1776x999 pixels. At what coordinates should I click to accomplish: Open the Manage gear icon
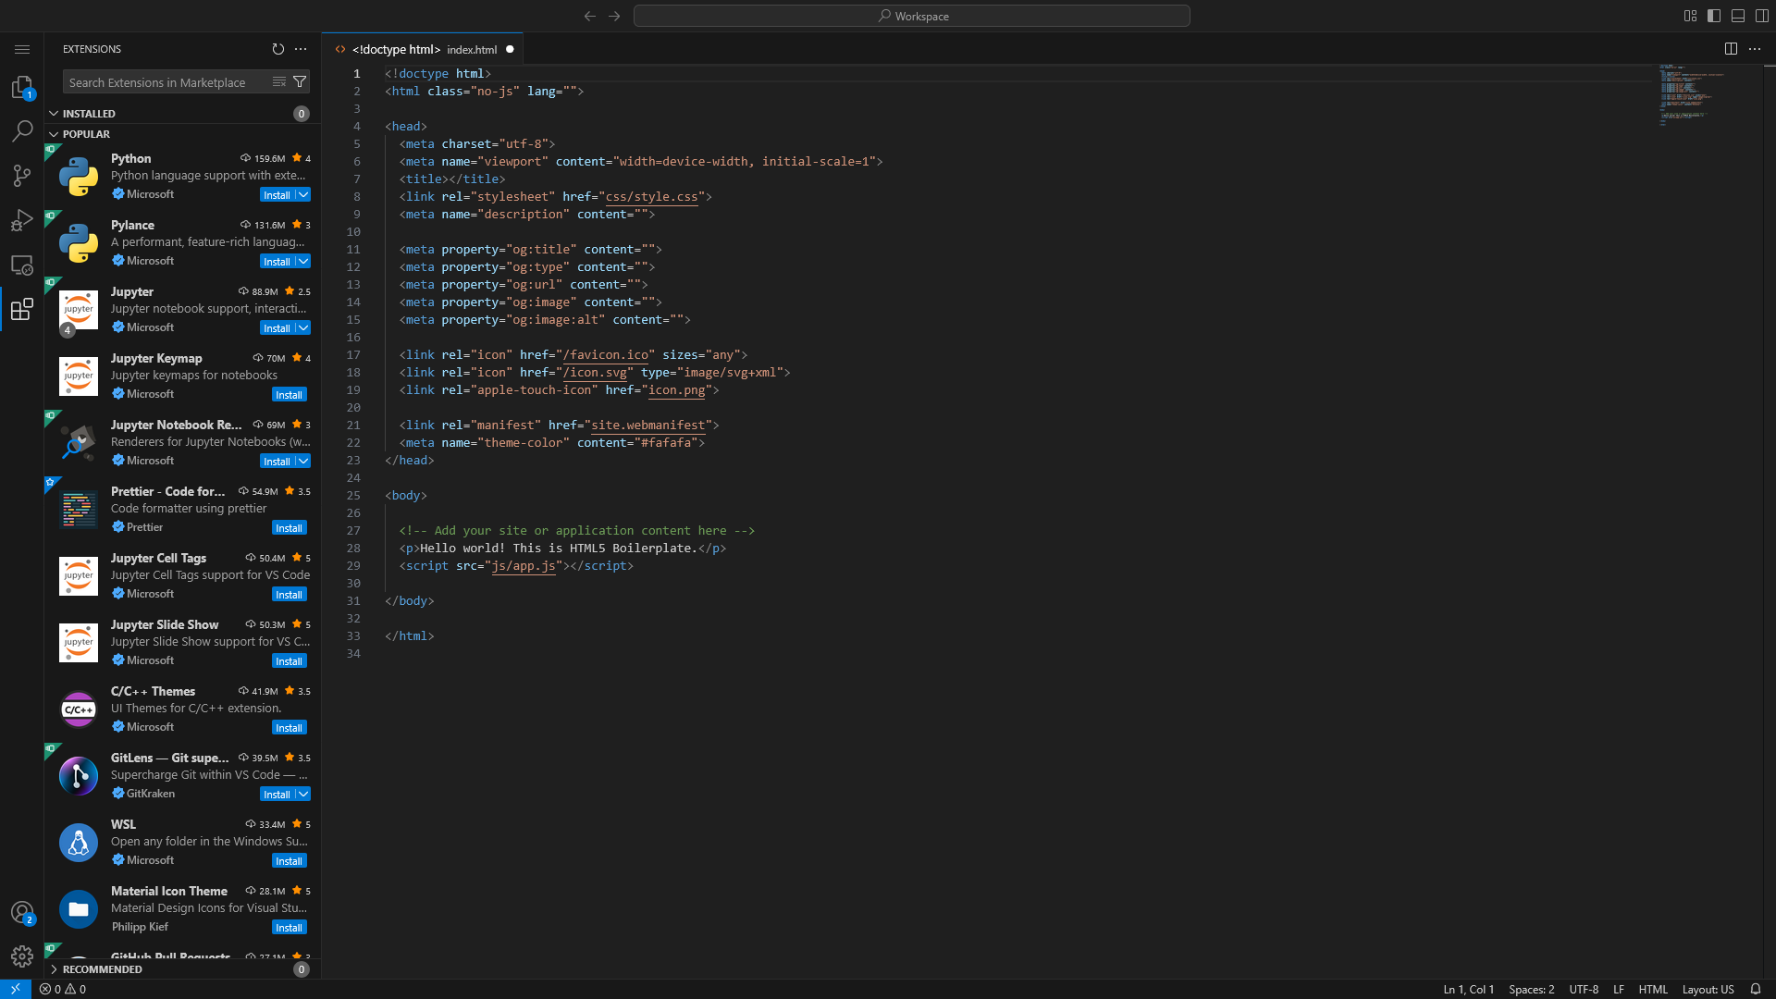point(22,956)
